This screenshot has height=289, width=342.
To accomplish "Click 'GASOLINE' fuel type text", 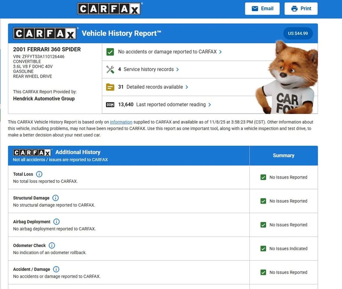I will pos(23,71).
